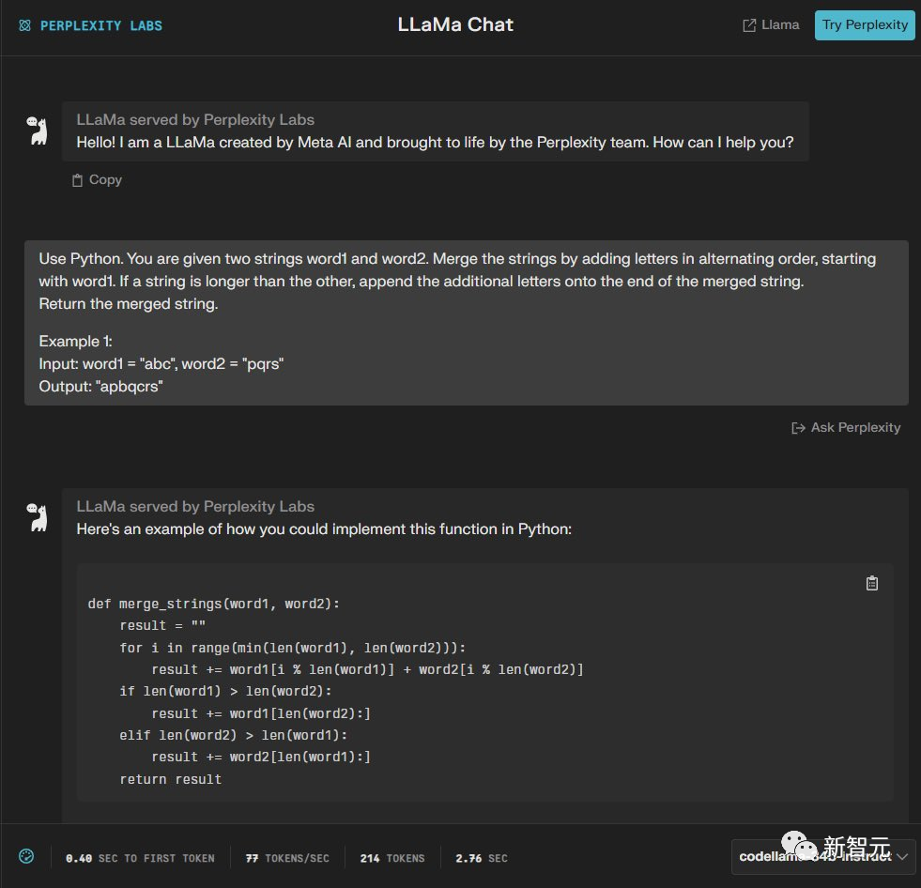
Task: Click the 'result = ""' code line
Action: [162, 625]
